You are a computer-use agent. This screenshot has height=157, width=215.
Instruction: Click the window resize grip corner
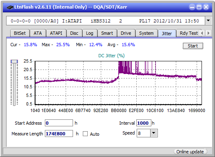[x=210, y=152]
